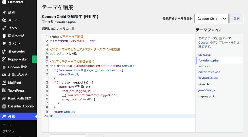The image size is (248, 137).
Task: Click the media icon beside メディア
Action: 4,20
